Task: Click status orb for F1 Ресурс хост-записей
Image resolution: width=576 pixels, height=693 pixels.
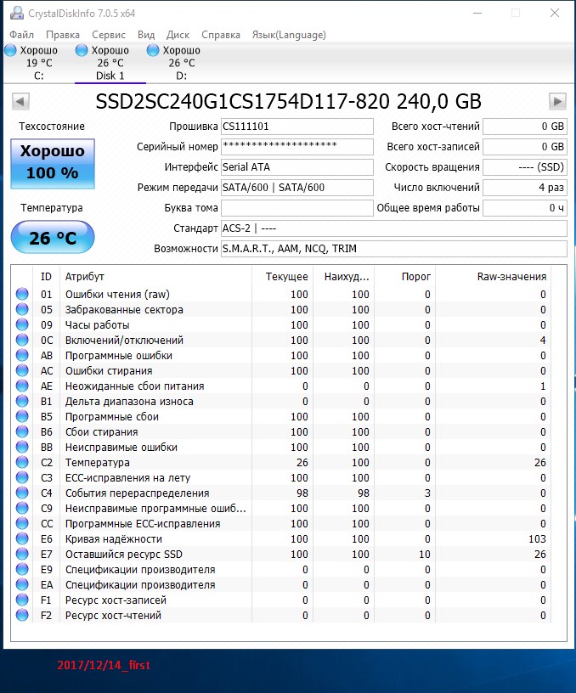Action: coord(22,600)
